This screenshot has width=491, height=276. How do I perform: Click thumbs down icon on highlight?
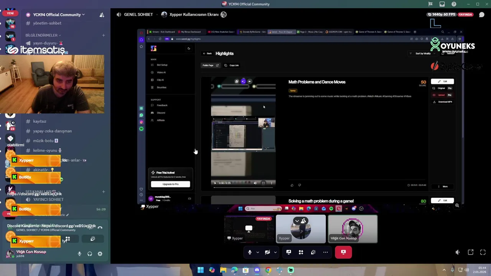point(300,185)
